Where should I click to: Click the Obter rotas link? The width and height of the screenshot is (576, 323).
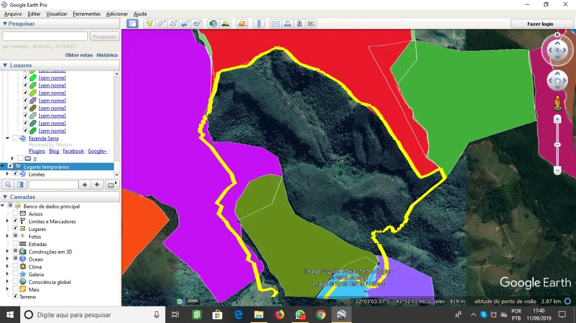pyautogui.click(x=79, y=55)
